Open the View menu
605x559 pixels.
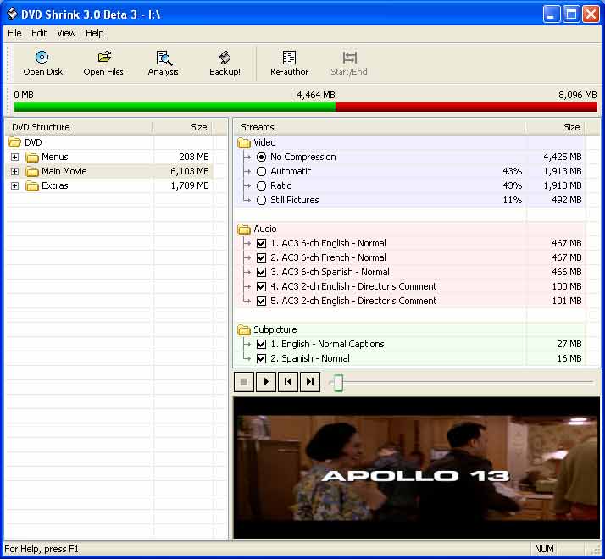(x=66, y=33)
